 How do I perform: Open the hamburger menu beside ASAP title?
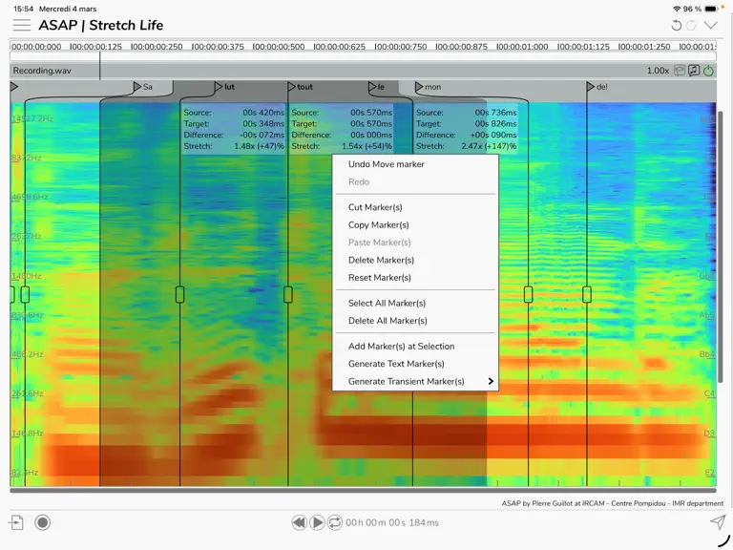[22, 25]
